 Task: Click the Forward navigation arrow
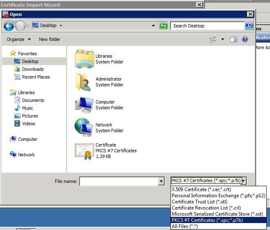tap(20, 26)
